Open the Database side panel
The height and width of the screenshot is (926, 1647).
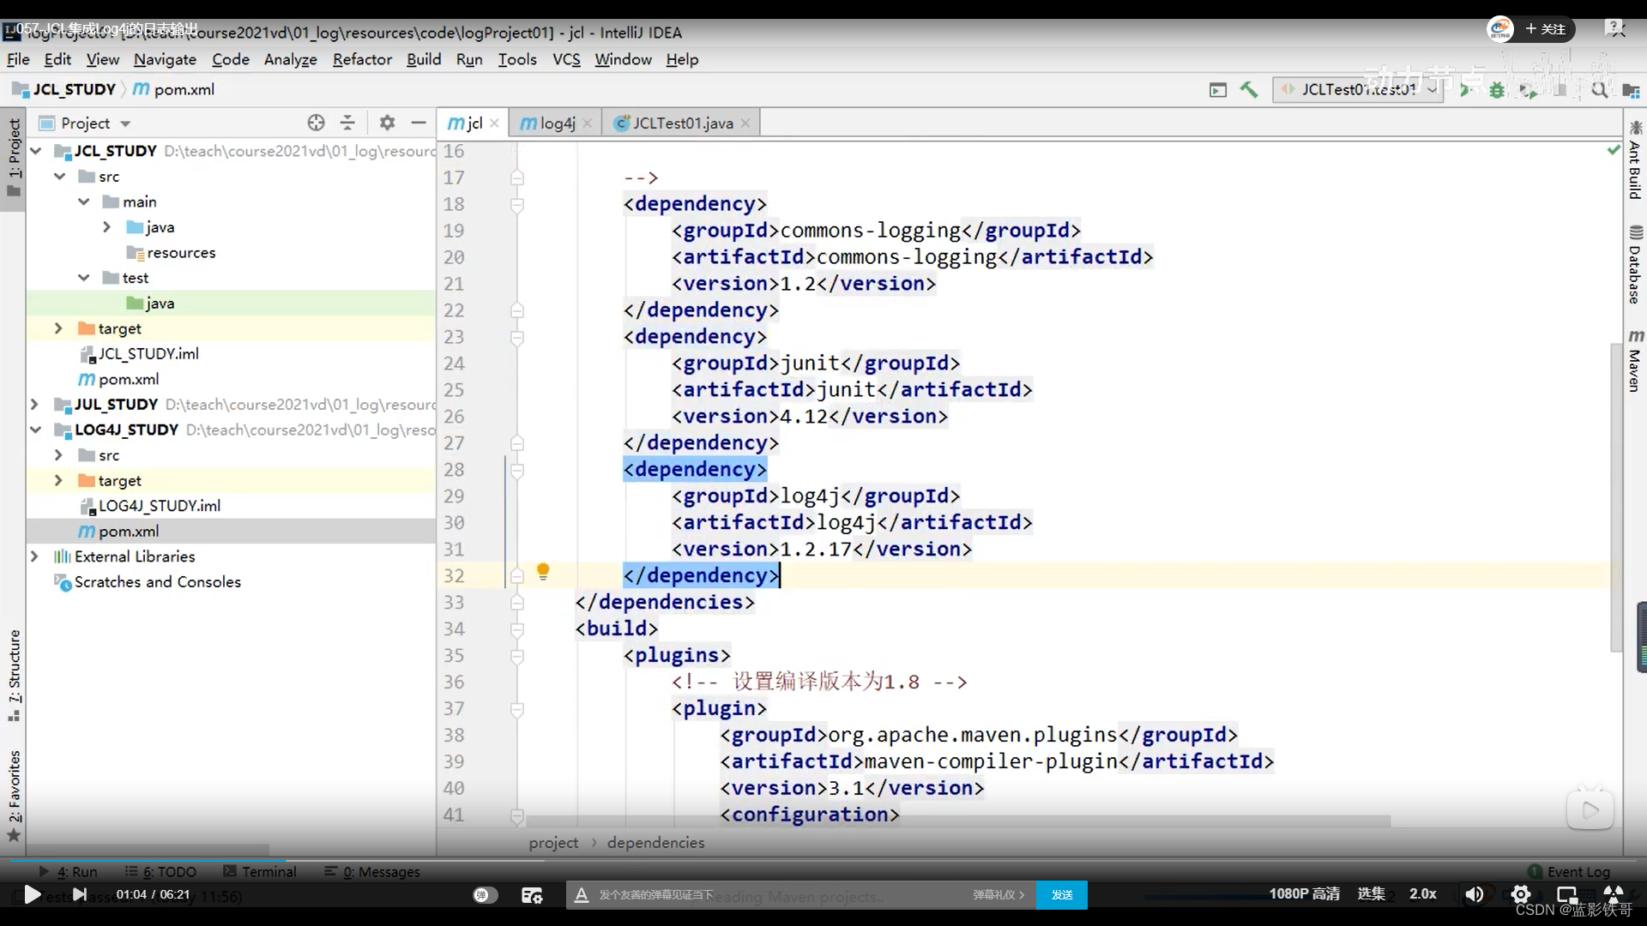1635,265
